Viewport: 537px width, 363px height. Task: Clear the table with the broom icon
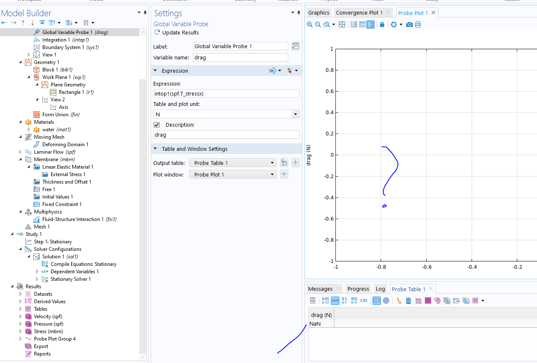click(x=399, y=301)
